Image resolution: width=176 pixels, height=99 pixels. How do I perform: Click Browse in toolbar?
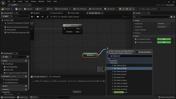click(28, 9)
